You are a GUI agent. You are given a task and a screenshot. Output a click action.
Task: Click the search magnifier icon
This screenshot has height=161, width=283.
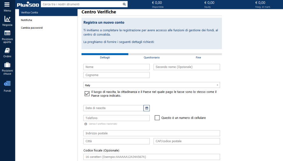[124, 4]
